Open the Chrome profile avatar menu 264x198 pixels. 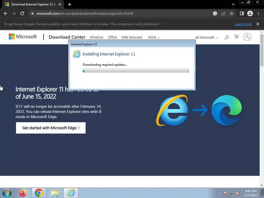coord(250,13)
